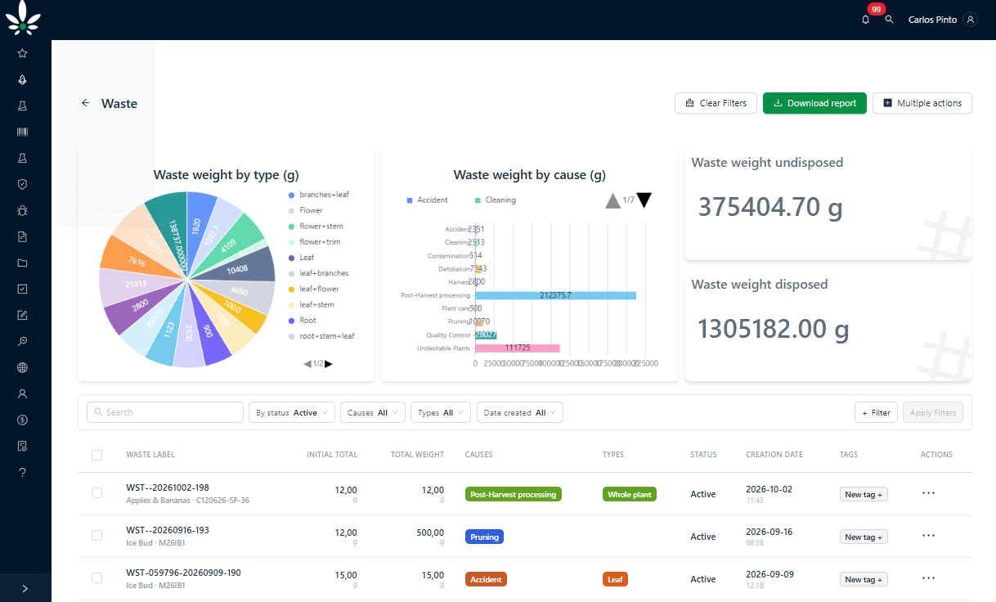This screenshot has width=996, height=602.
Task: Open the barcode section in the sidebar
Action: 22,132
